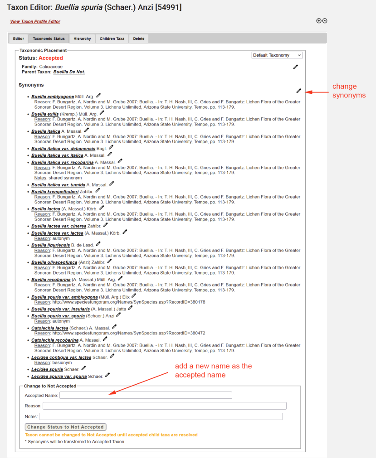376x464 pixels.
Task: Click the Accepted Name input field
Action: point(146,395)
